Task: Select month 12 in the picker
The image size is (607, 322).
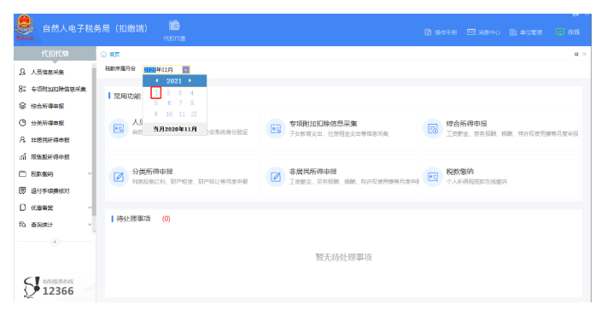Action: [194, 114]
